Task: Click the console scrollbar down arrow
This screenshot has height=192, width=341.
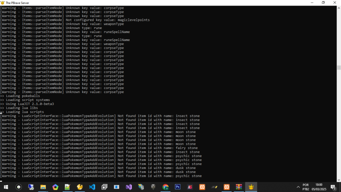Action: (339, 180)
